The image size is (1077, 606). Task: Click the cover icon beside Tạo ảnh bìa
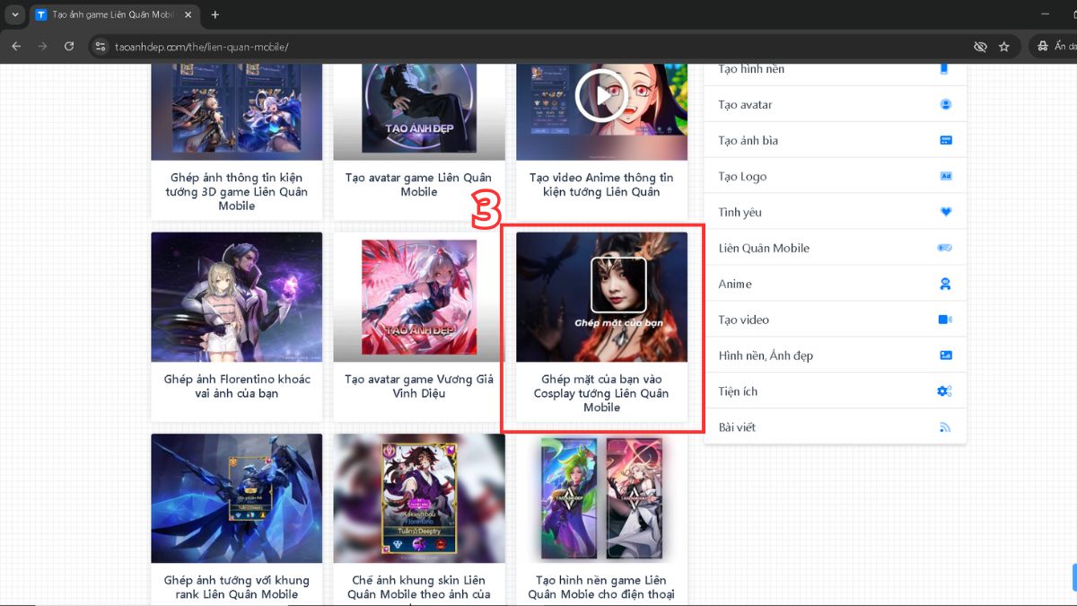(x=945, y=141)
